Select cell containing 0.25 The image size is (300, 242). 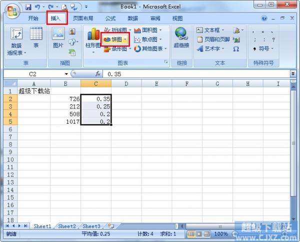click(96, 106)
